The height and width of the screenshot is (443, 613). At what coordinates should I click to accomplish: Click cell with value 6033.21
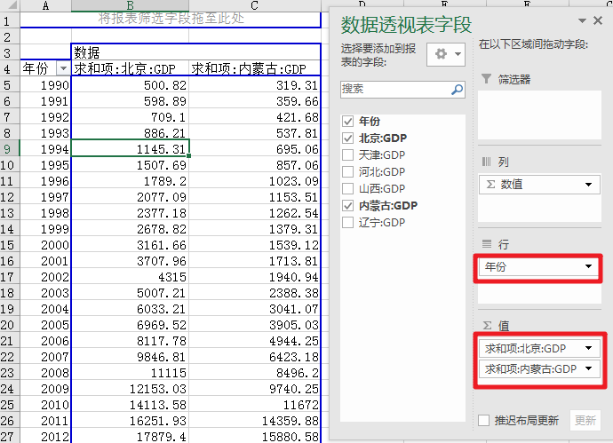(x=130, y=309)
